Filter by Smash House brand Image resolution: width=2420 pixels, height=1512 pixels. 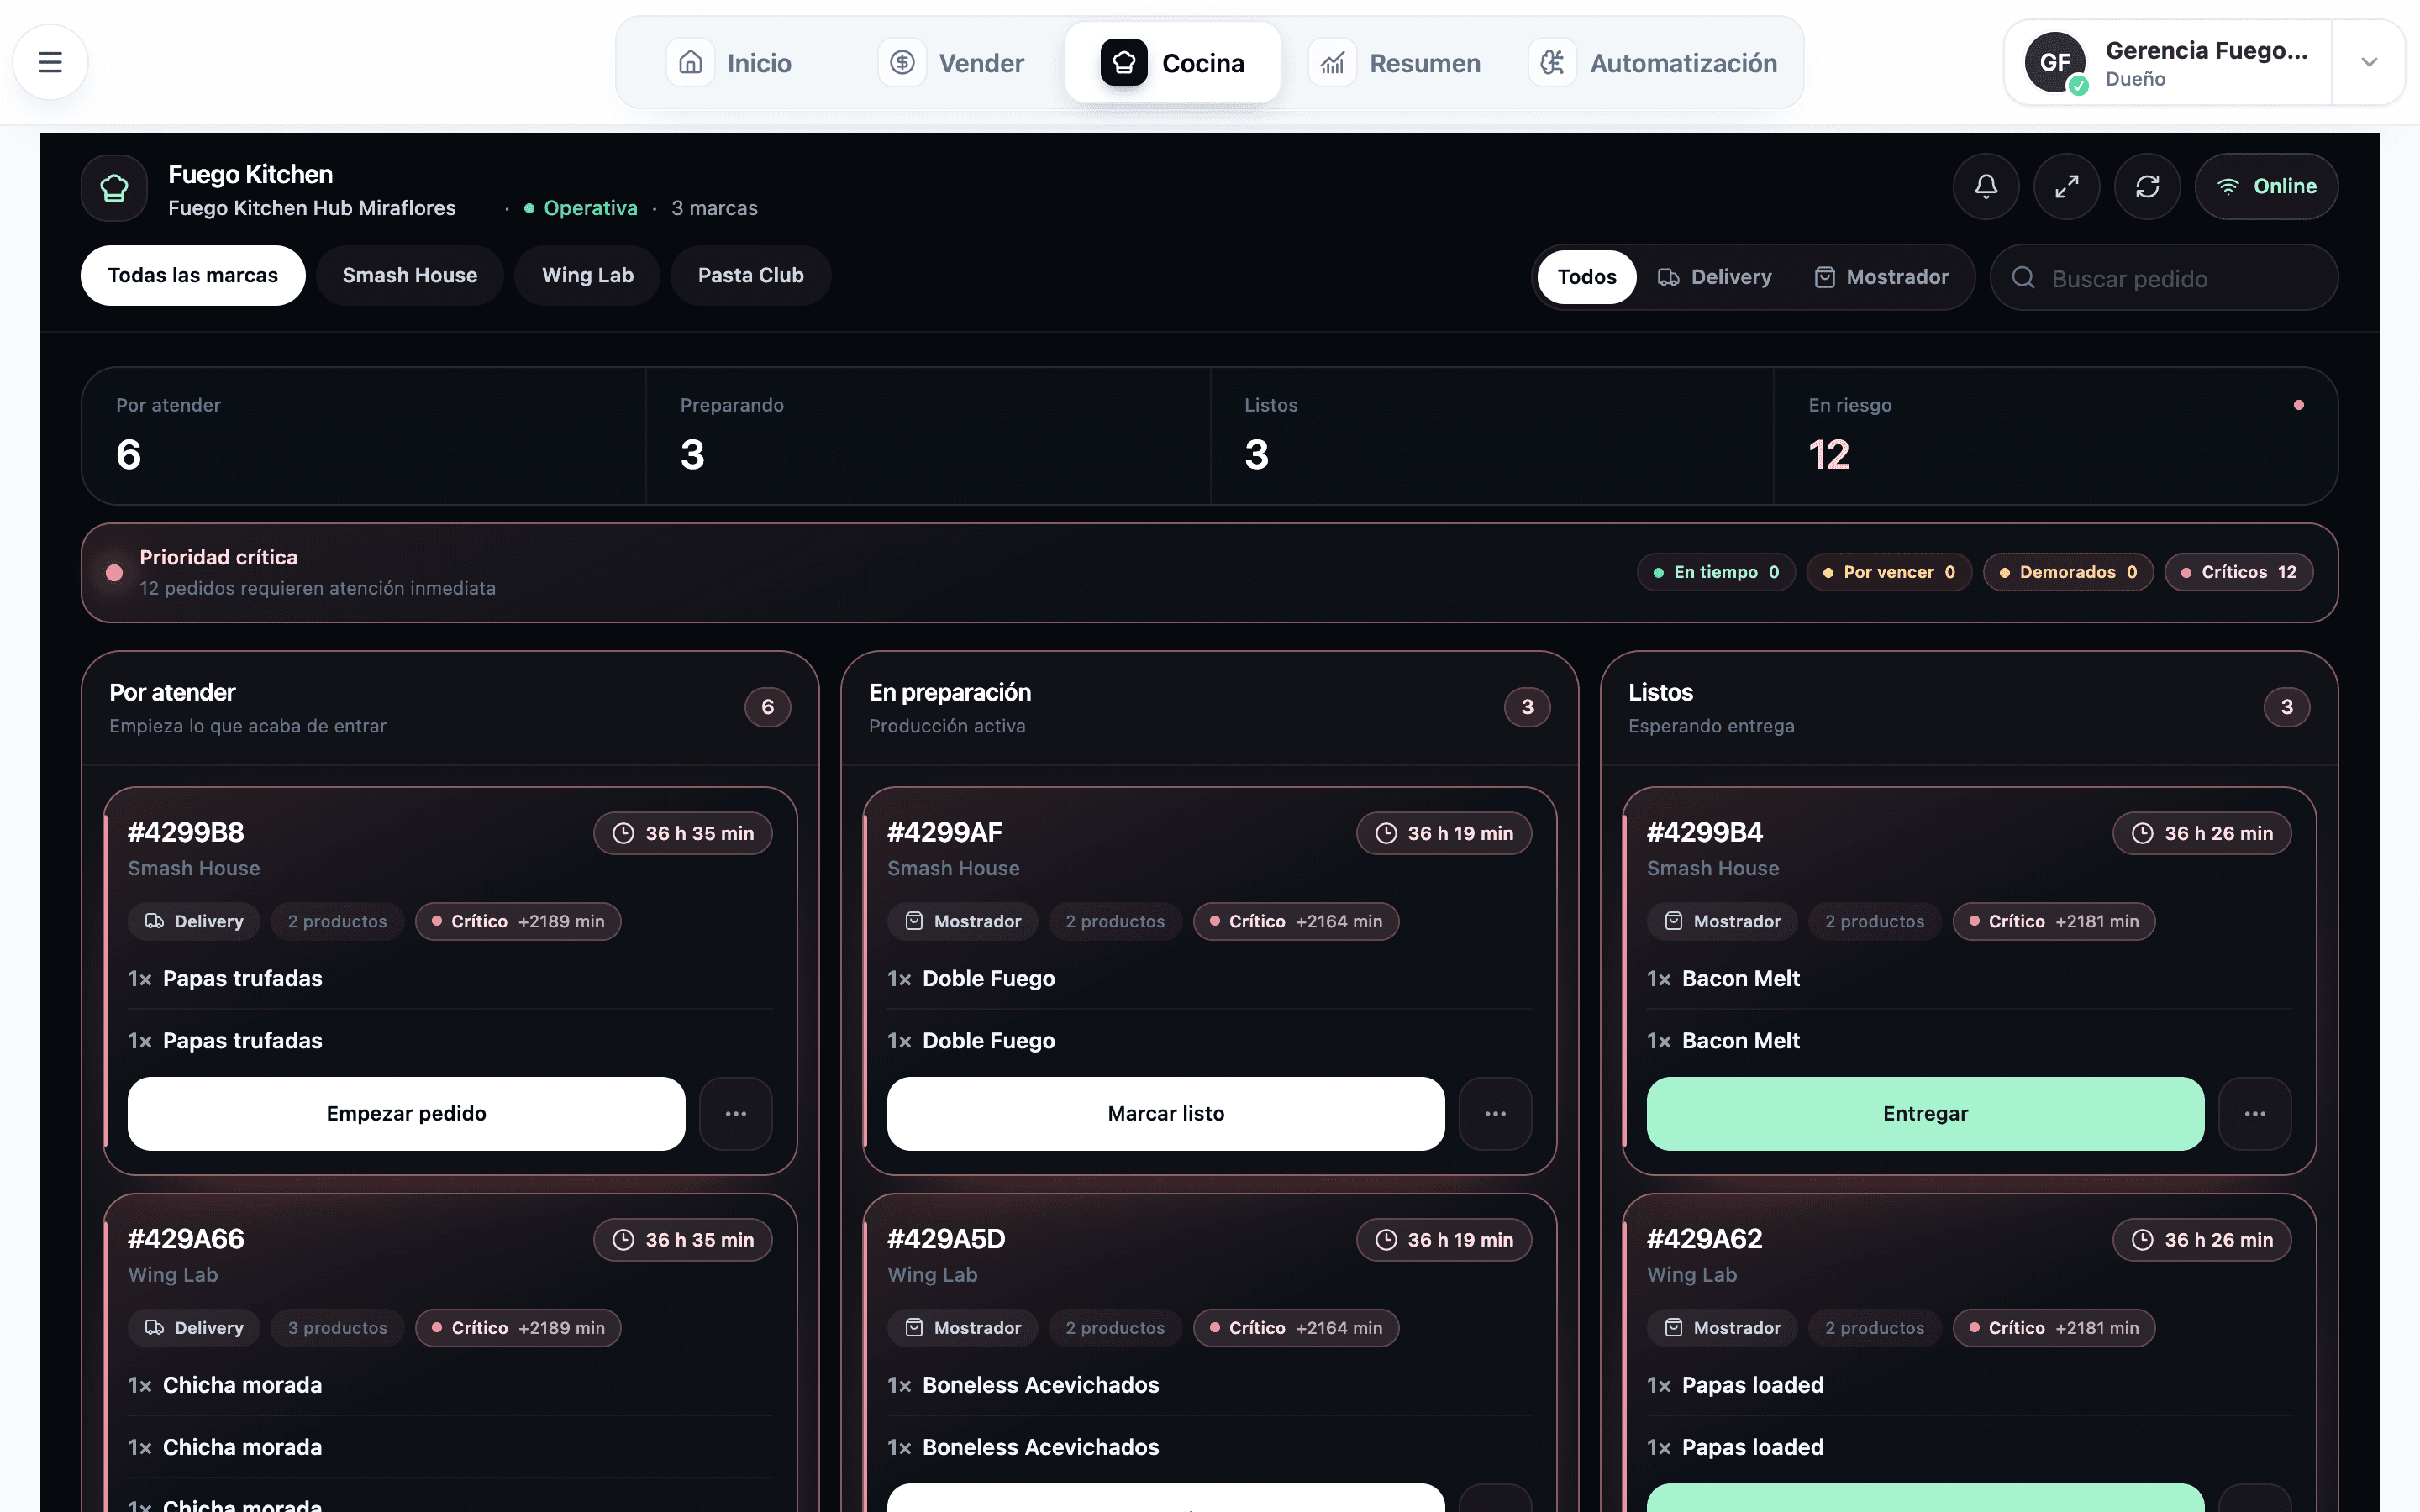pyautogui.click(x=410, y=275)
